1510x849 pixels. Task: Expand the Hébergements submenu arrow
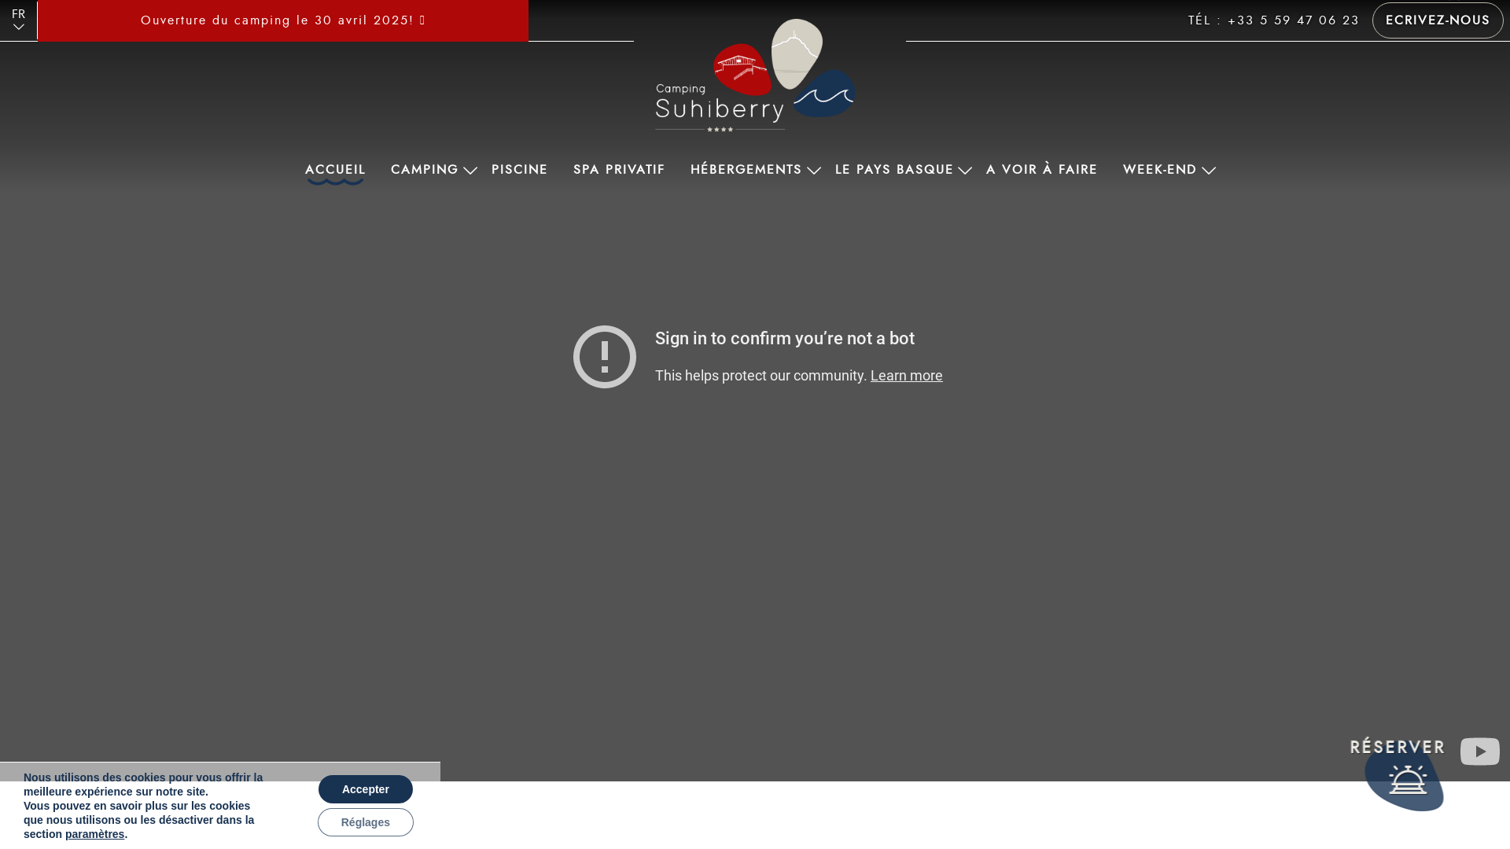pyautogui.click(x=813, y=171)
